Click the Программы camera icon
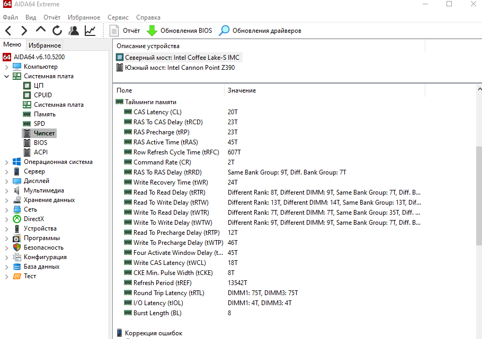This screenshot has width=482, height=339. coord(17,238)
